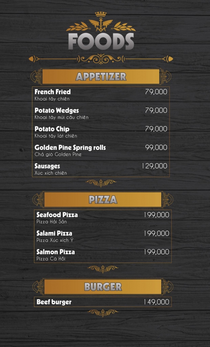Click the gold flourish below the appetizer box
Screen dimensions: 210x347
[x=101, y=183]
